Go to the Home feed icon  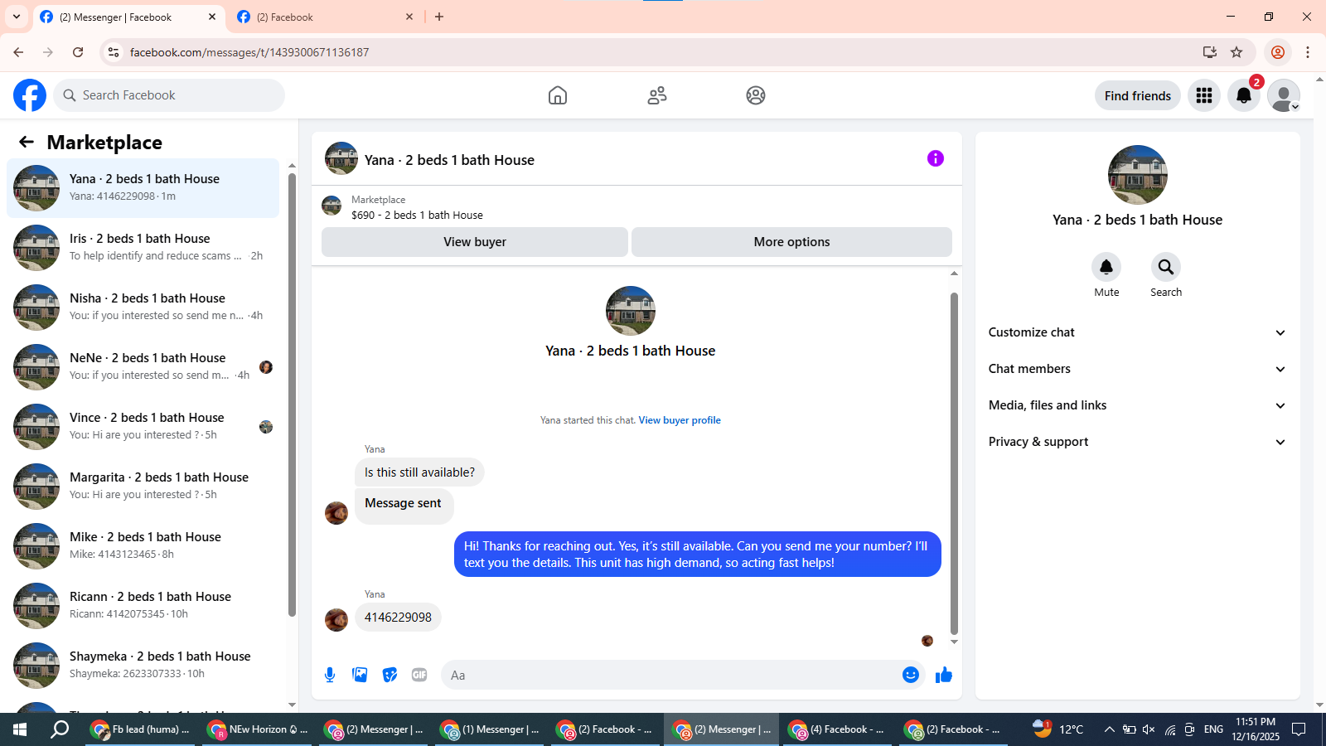[x=558, y=95]
